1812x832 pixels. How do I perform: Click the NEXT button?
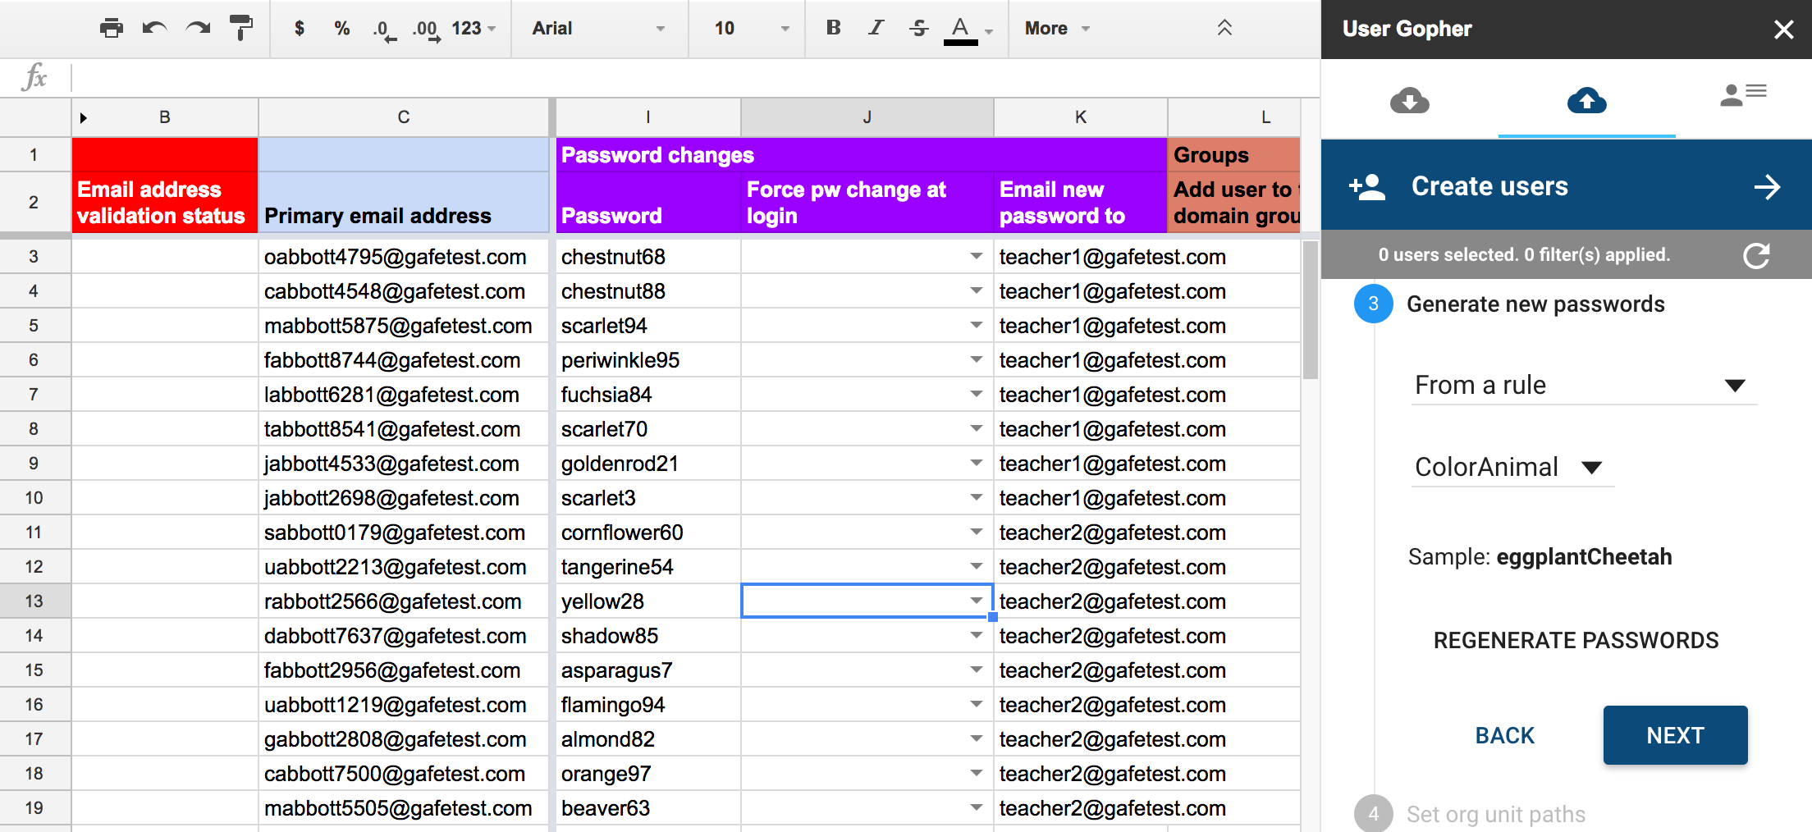point(1675,735)
